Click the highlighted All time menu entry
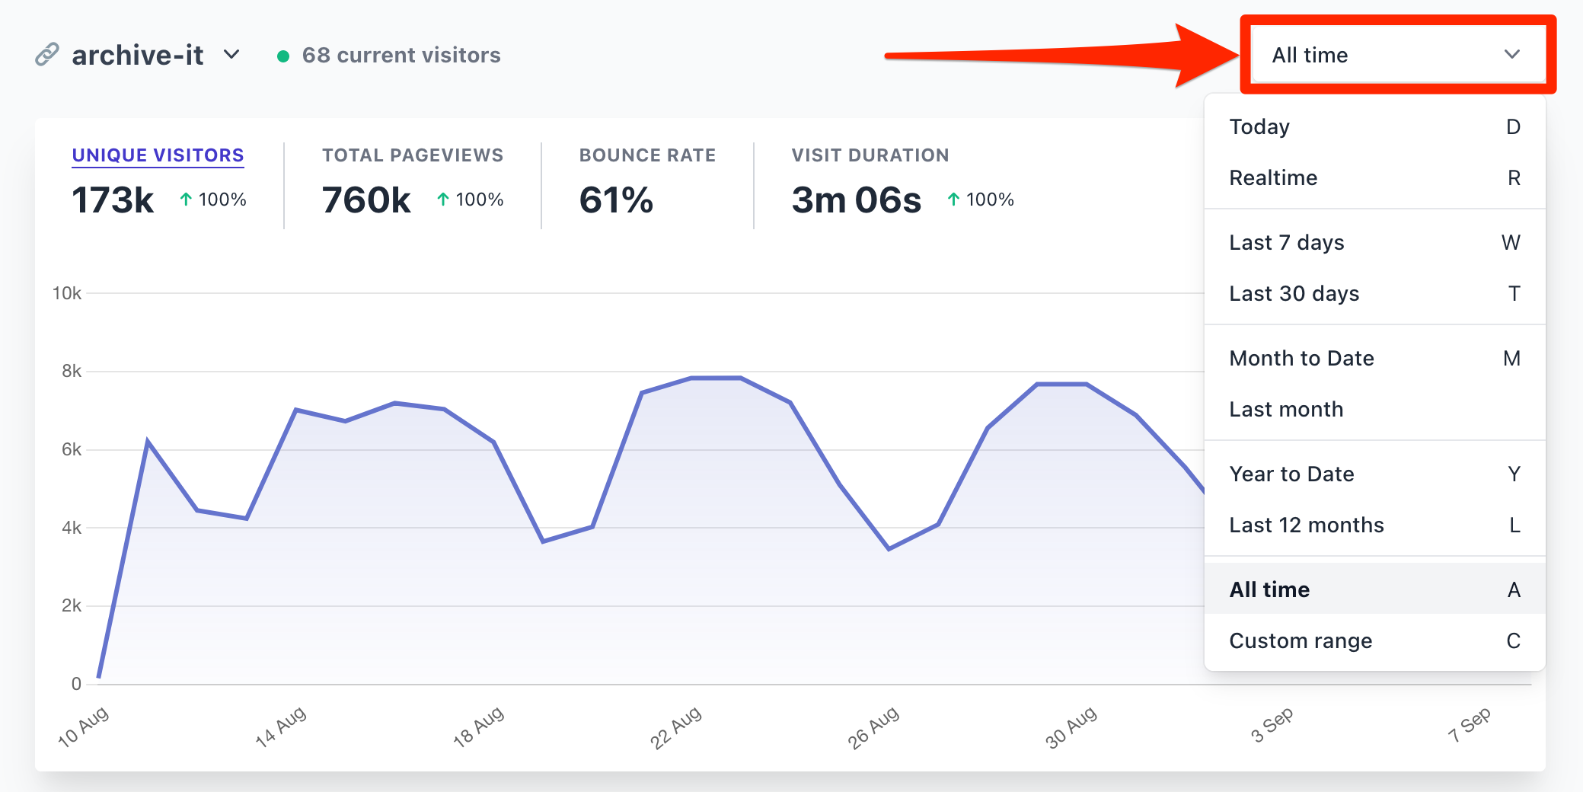This screenshot has height=792, width=1583. [x=1374, y=589]
